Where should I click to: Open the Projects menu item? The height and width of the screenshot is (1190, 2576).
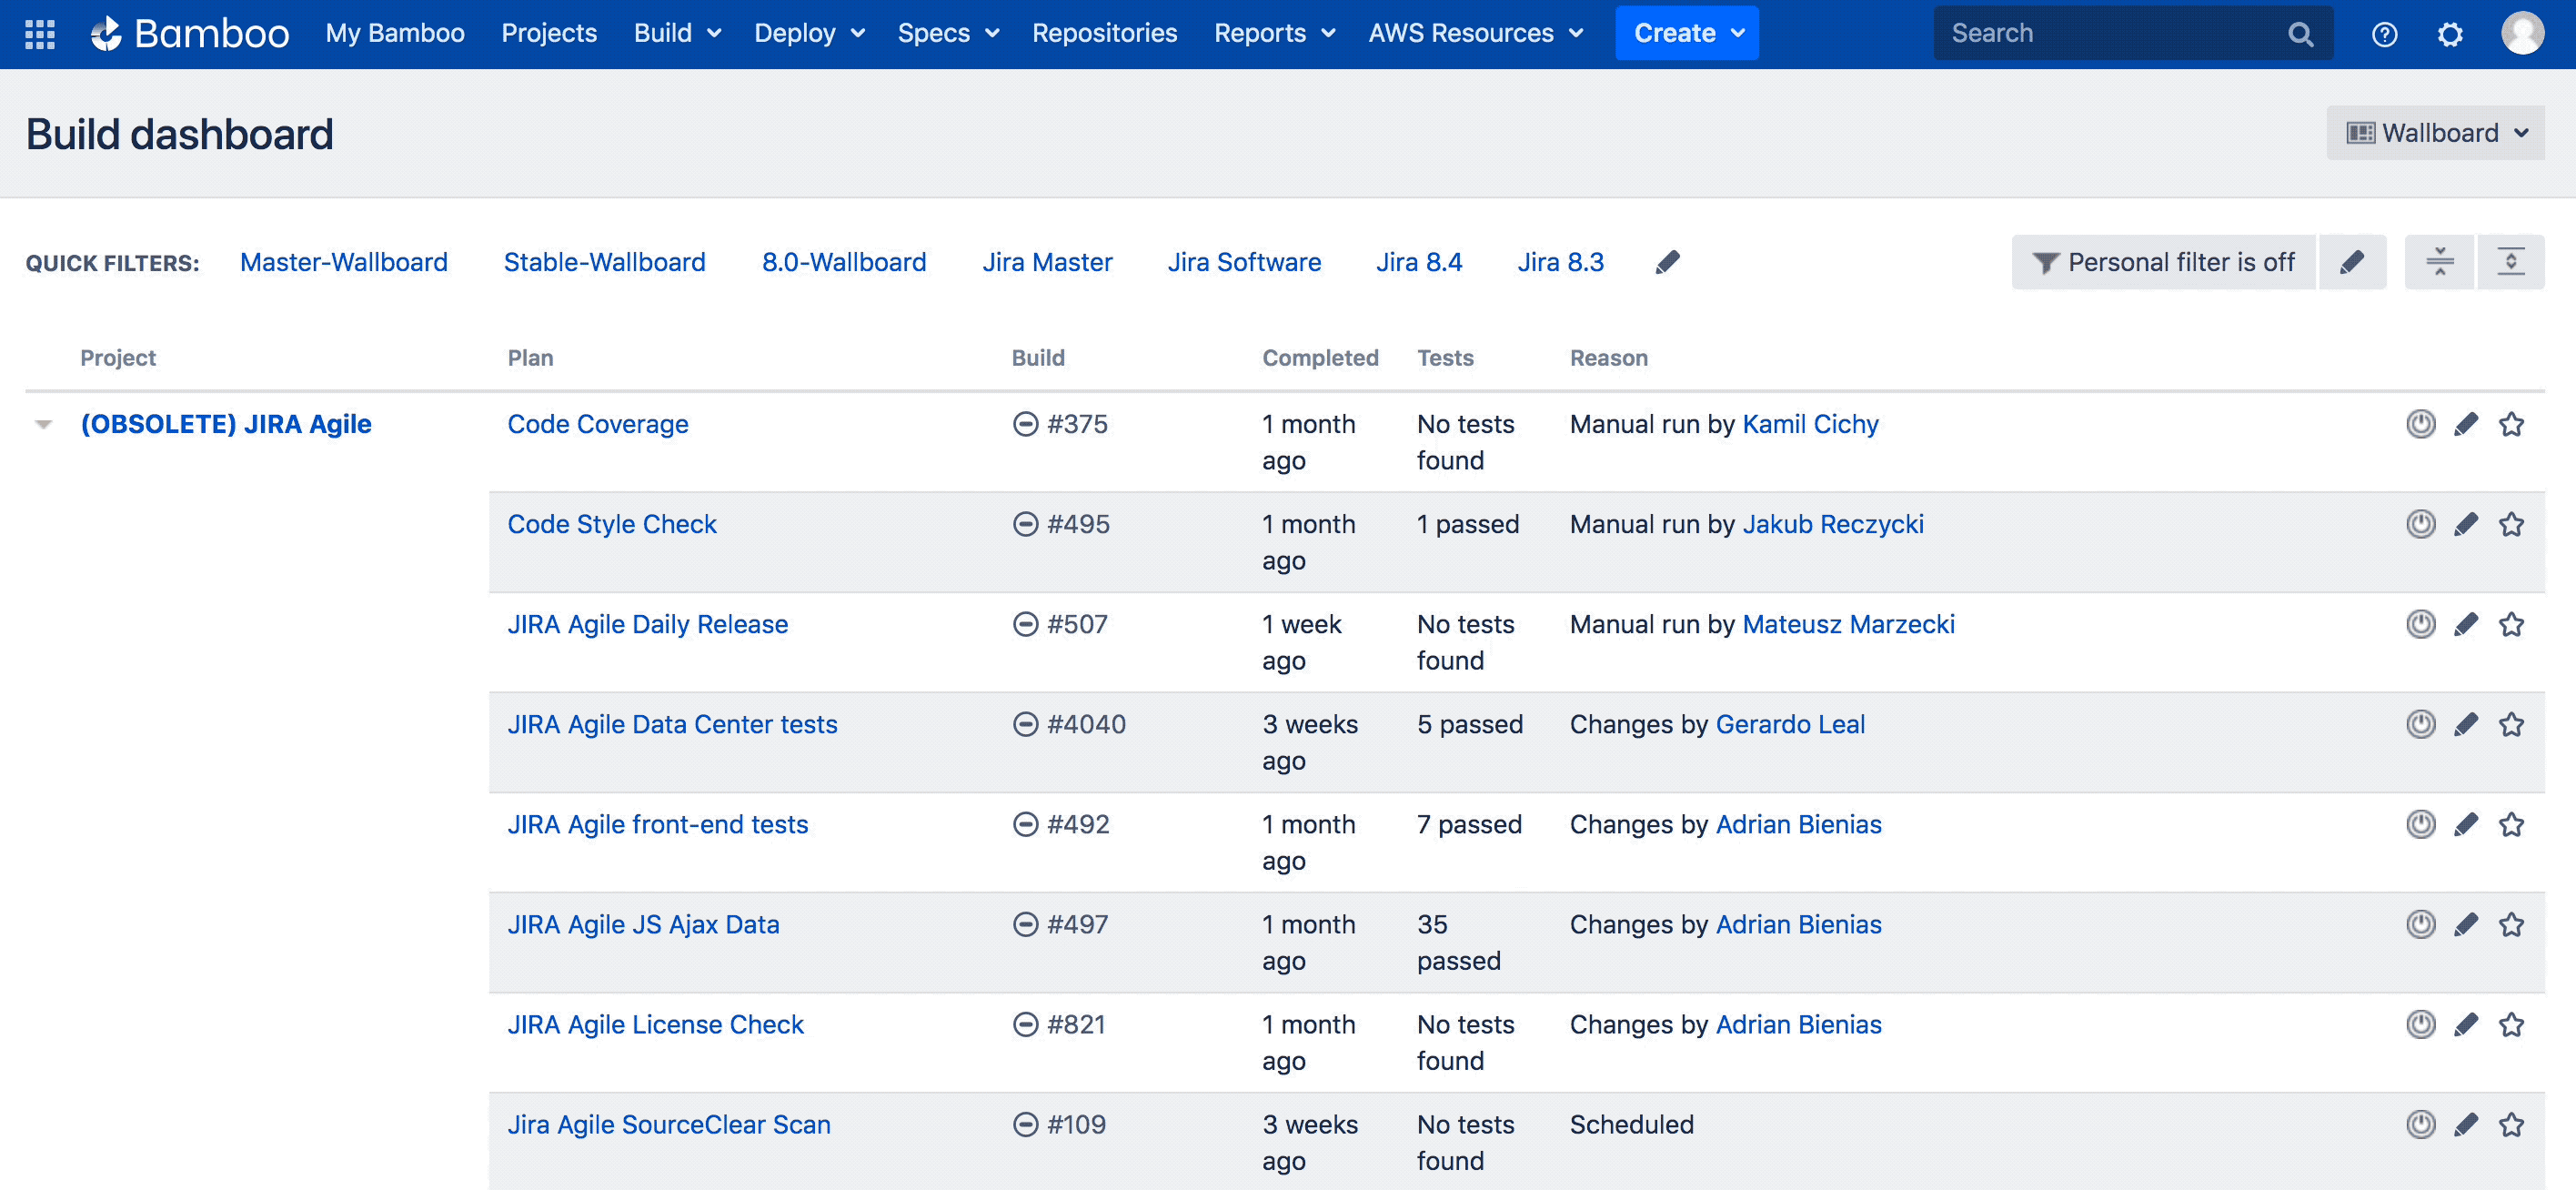coord(549,33)
